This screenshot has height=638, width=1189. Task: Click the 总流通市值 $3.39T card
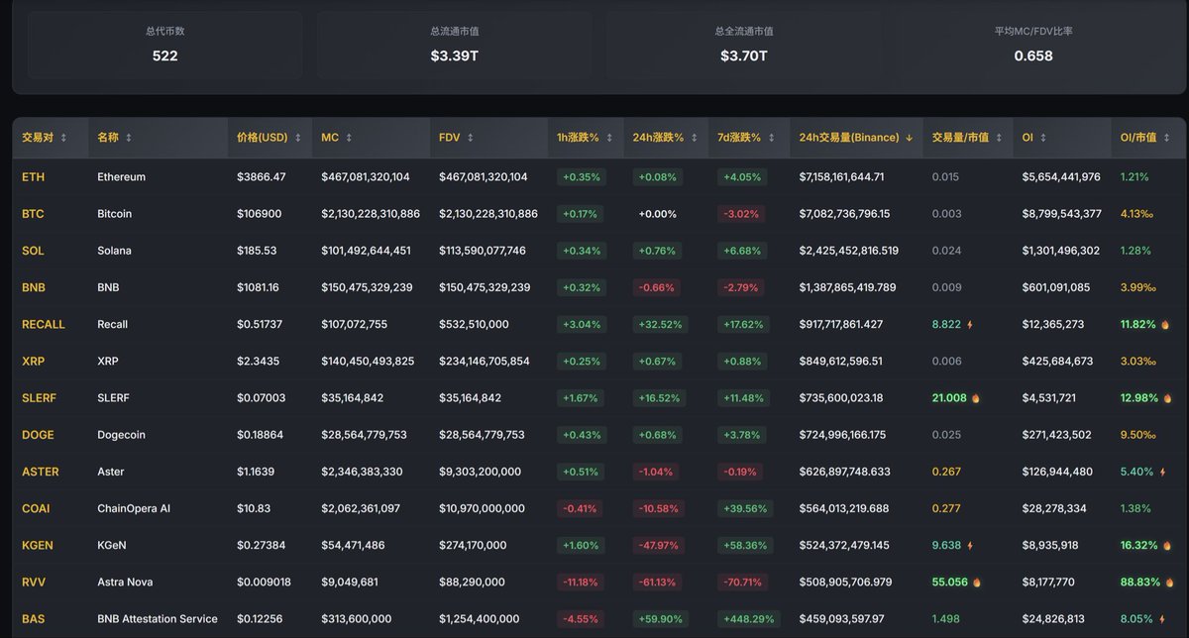(x=454, y=45)
